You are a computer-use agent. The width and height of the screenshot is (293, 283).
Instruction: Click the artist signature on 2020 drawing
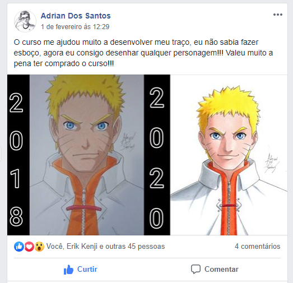271,163
